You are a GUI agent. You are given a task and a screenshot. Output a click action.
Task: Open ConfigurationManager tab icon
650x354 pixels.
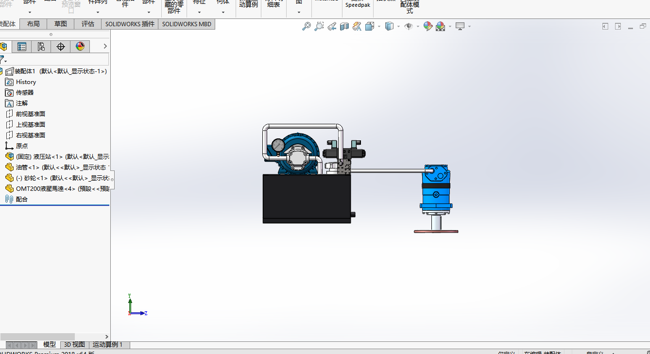tap(41, 47)
